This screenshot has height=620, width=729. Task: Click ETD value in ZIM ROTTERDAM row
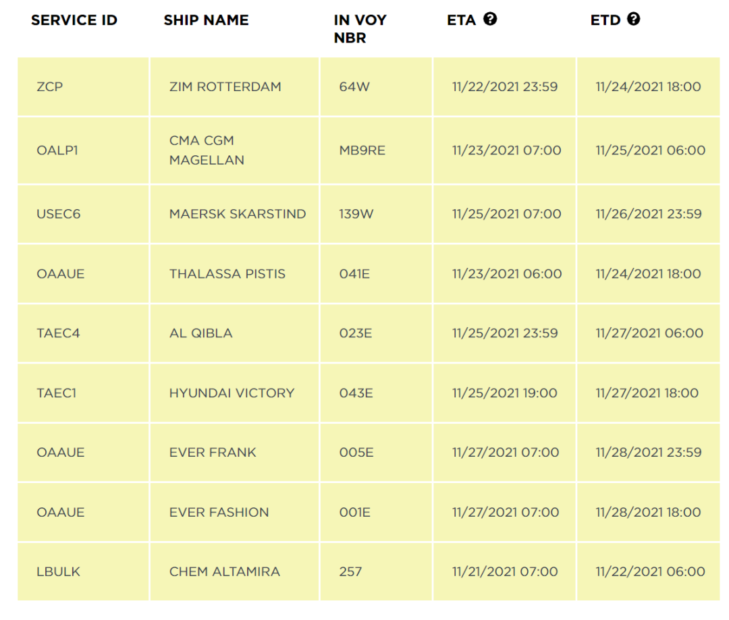click(648, 87)
